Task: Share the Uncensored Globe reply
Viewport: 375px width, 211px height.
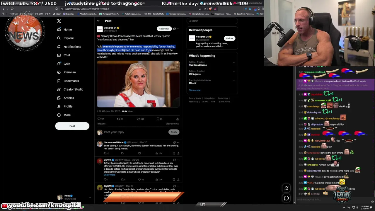Action: tap(178, 153)
